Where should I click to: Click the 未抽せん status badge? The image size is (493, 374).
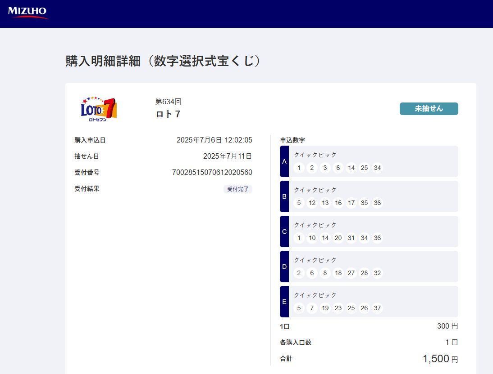coord(429,109)
